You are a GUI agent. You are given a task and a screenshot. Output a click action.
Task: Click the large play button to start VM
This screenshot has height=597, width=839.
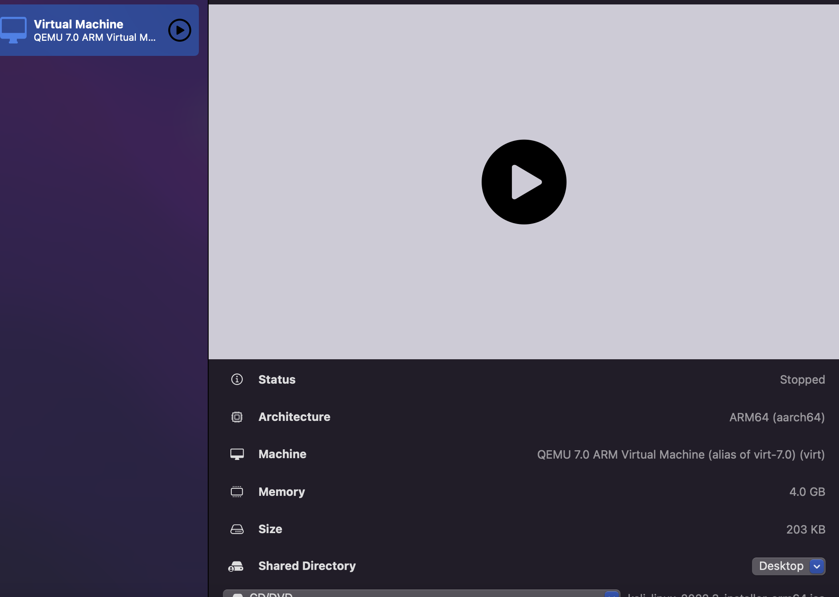point(524,182)
